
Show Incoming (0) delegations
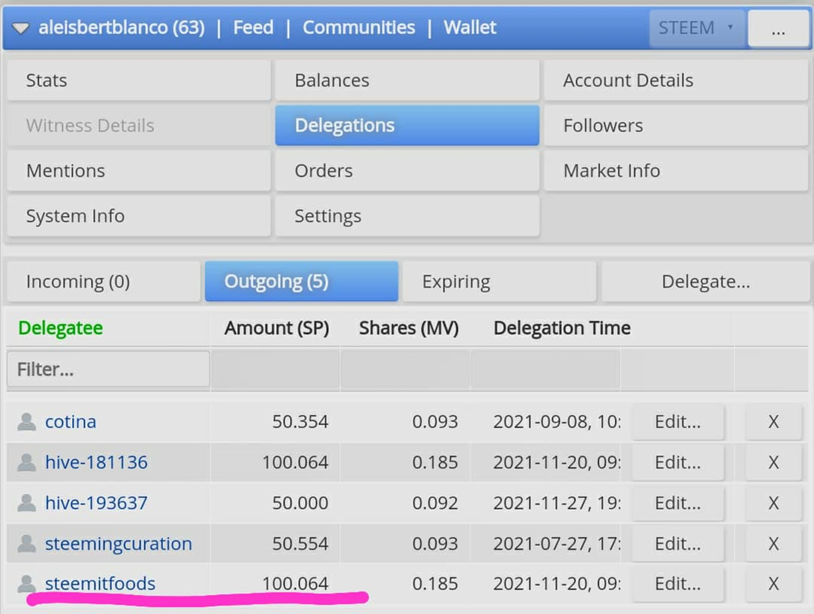pyautogui.click(x=104, y=282)
